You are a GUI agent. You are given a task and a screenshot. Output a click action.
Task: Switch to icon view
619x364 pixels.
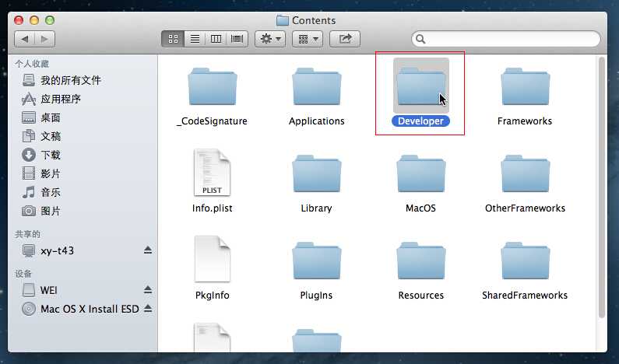(173, 39)
